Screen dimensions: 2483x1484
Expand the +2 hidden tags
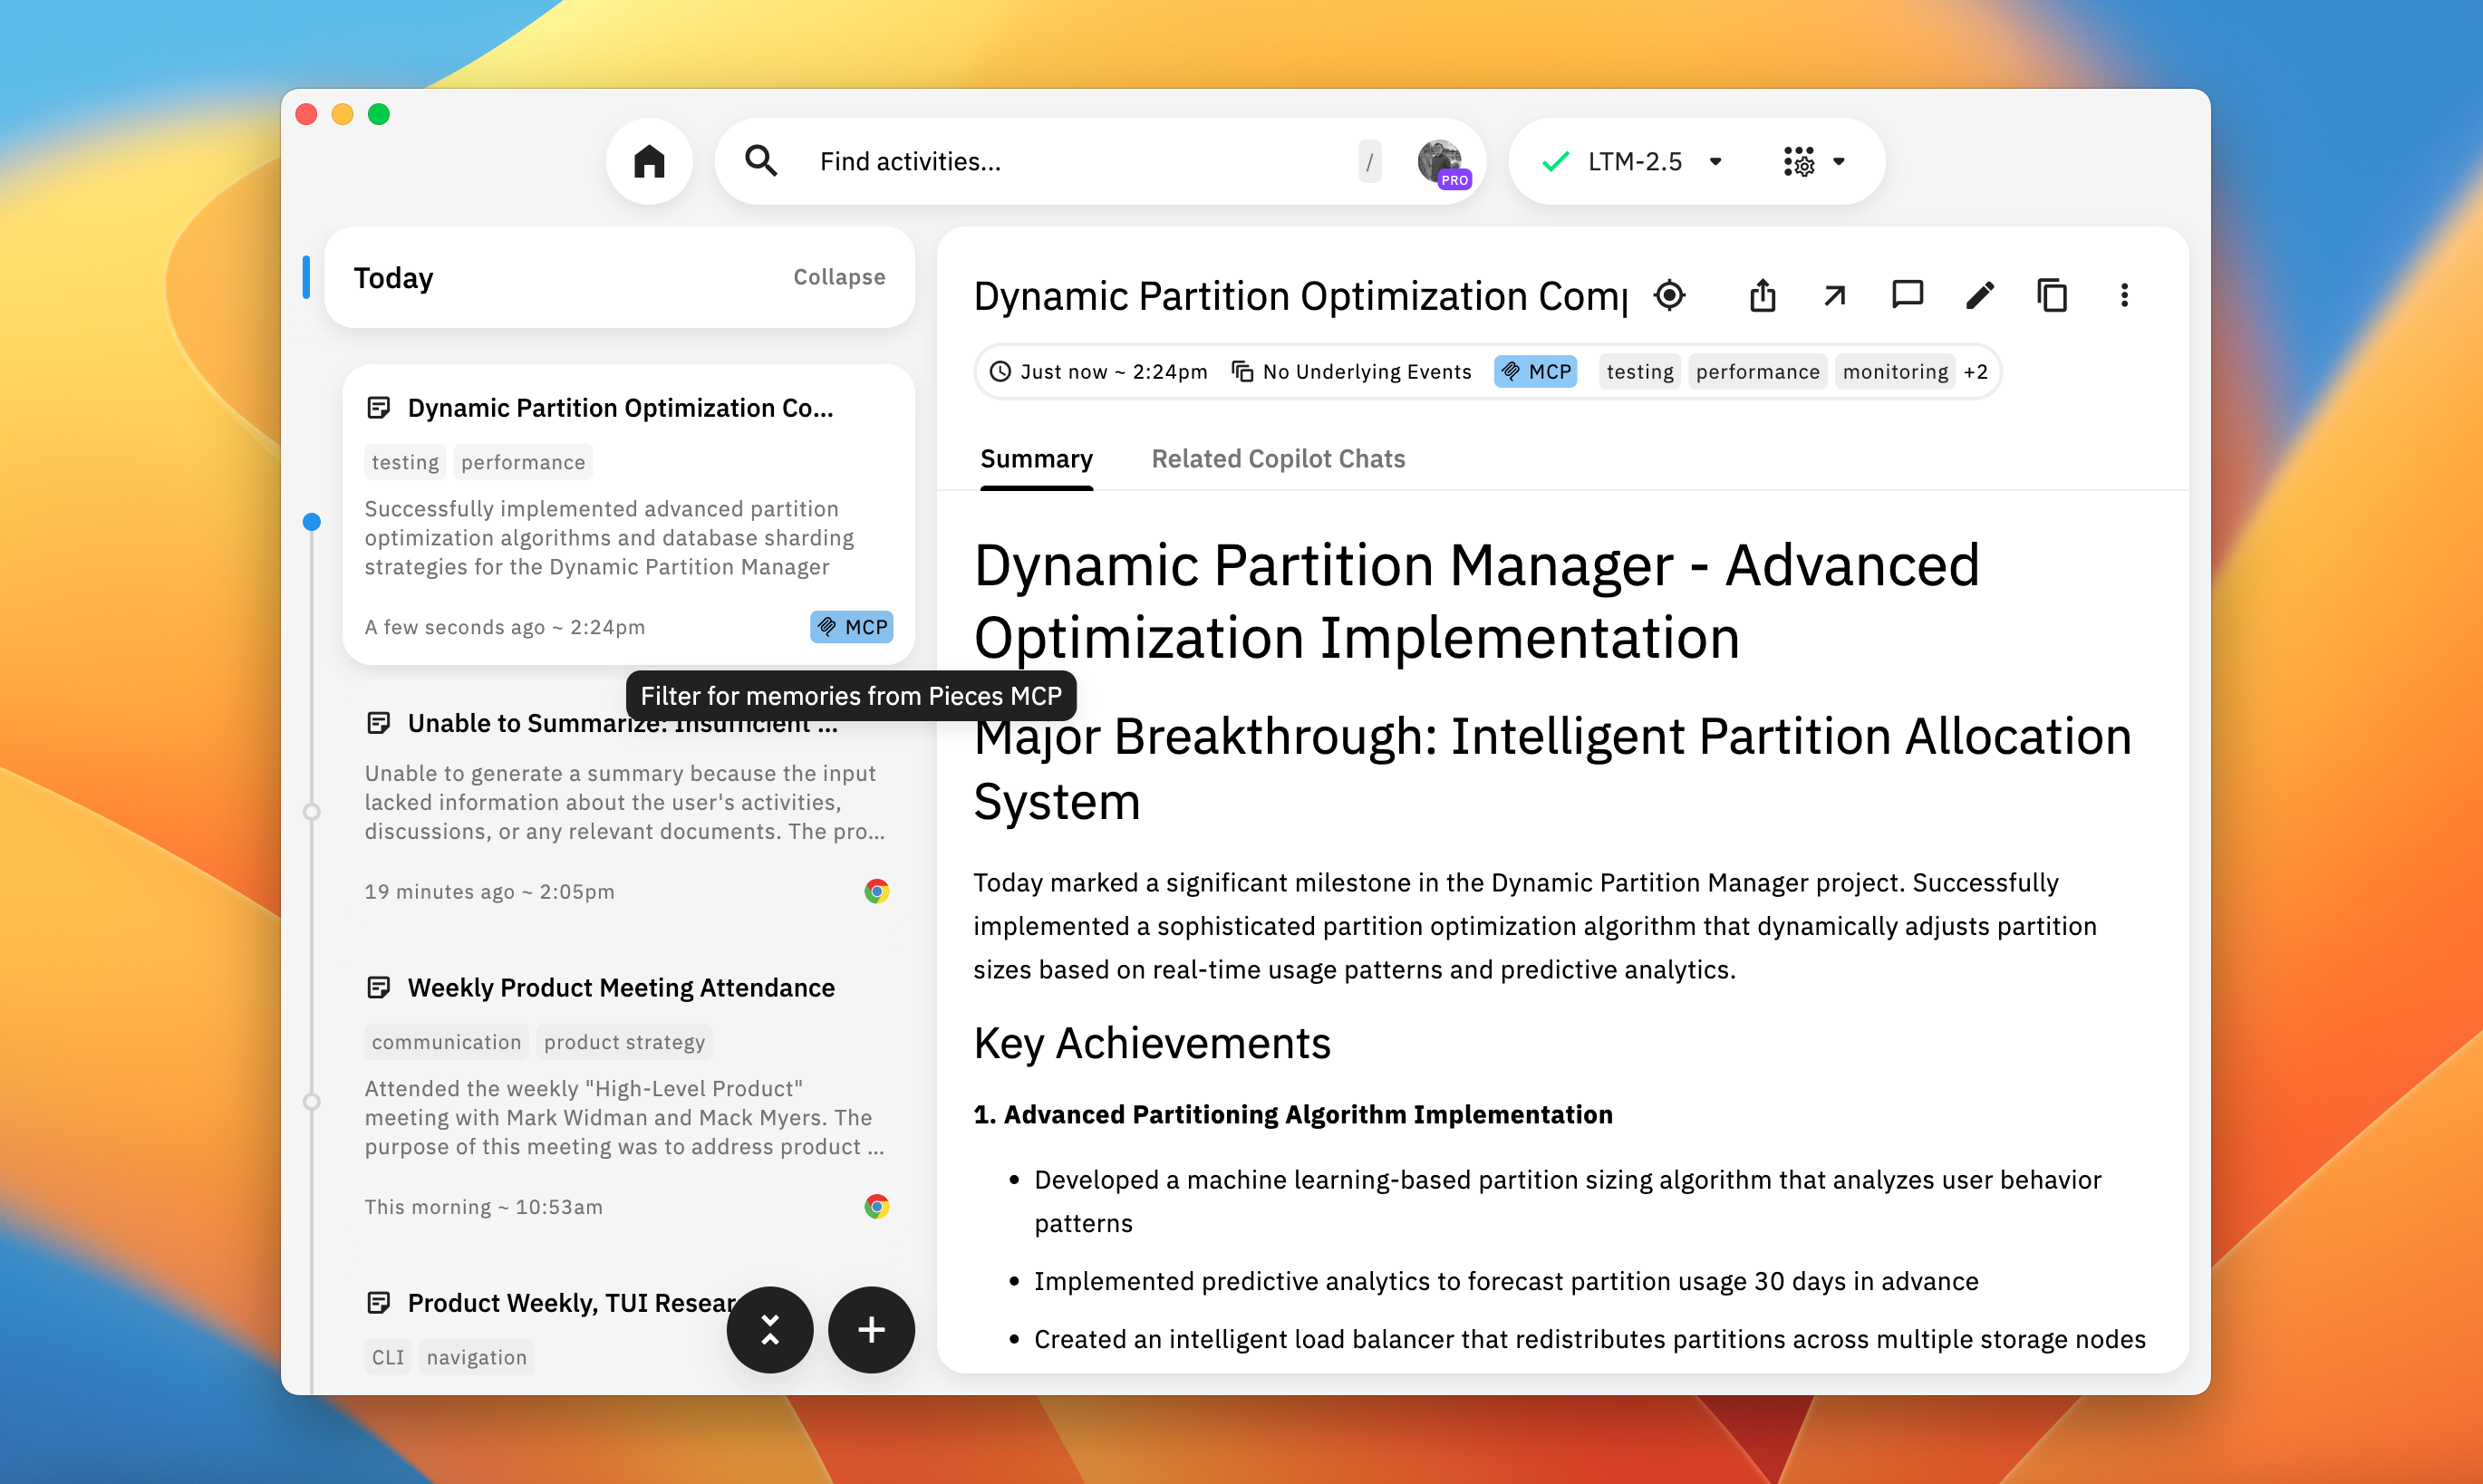point(1975,372)
